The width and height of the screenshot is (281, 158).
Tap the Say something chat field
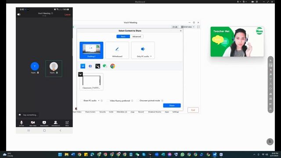point(28,115)
